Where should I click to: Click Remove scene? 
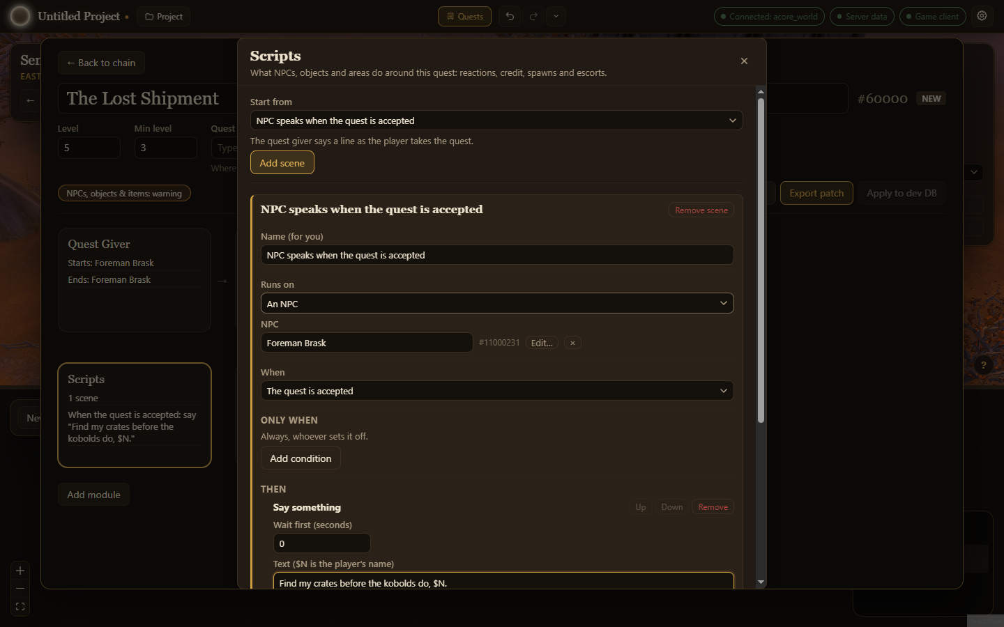coord(701,210)
